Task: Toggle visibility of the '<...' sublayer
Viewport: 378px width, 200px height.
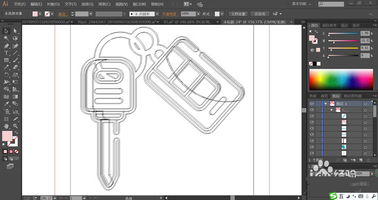Action: pyautogui.click(x=312, y=110)
